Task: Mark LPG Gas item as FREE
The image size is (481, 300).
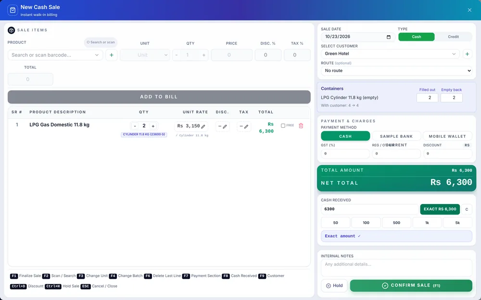Action: tap(283, 125)
